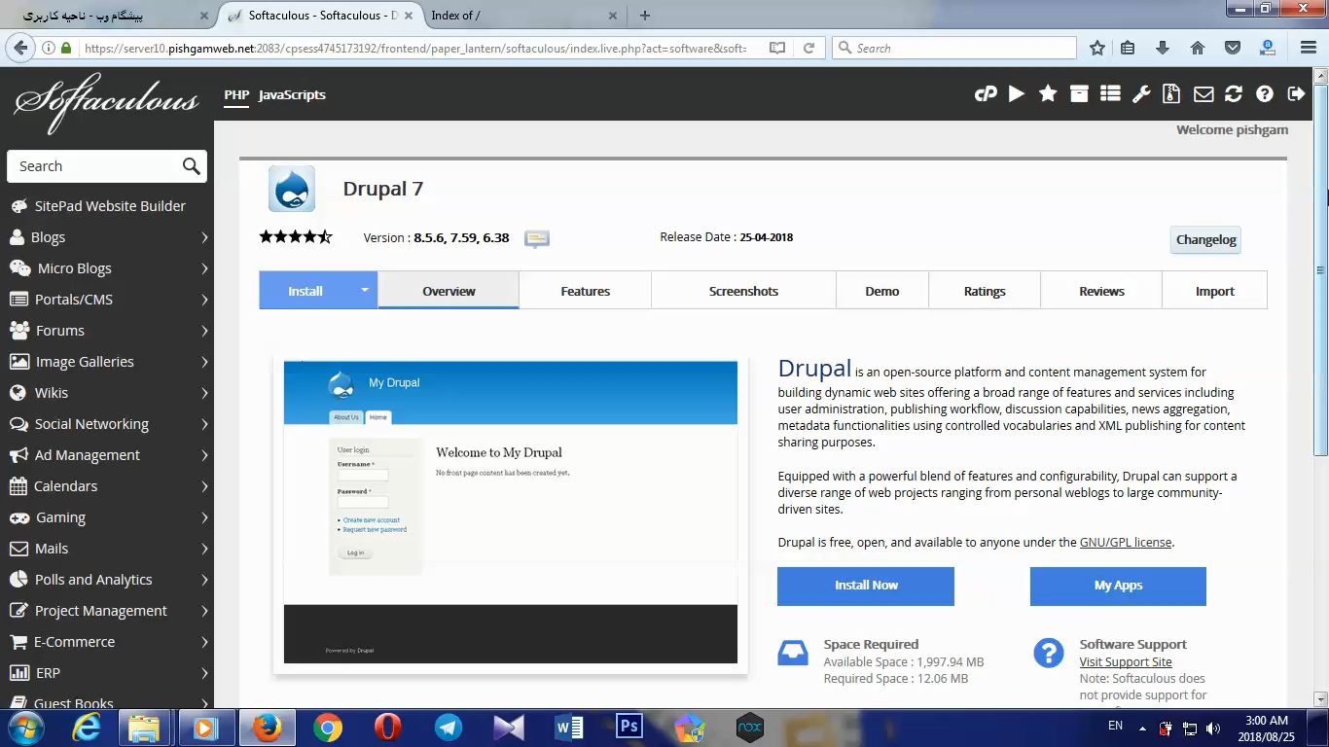The image size is (1329, 747).
Task: Click the Calendars grid icon
Action: (x=18, y=486)
